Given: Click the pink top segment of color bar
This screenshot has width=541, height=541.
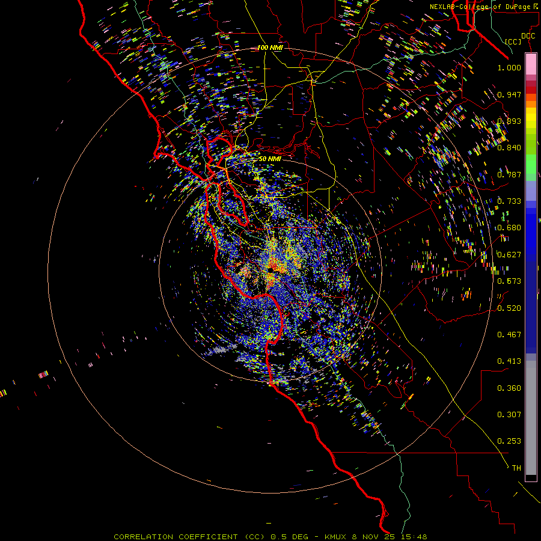Looking at the screenshot, I should [x=531, y=64].
